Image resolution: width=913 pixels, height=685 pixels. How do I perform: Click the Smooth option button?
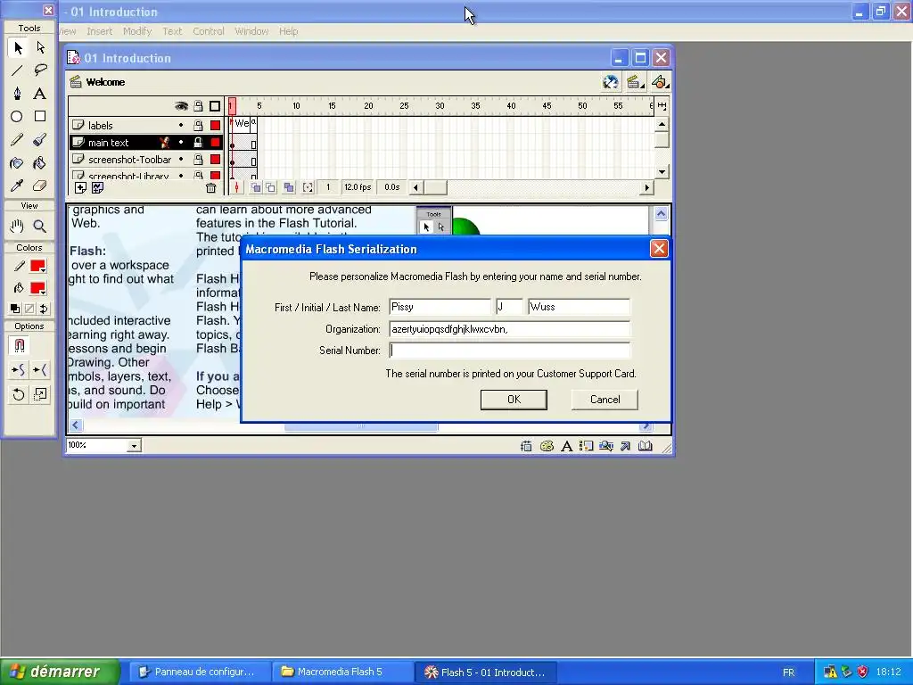pyautogui.click(x=18, y=370)
